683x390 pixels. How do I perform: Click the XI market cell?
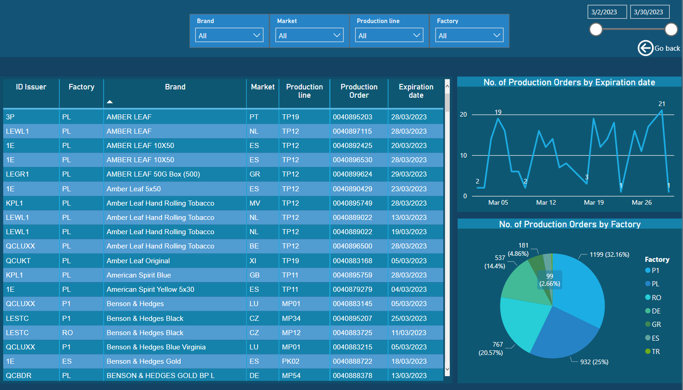click(263, 261)
